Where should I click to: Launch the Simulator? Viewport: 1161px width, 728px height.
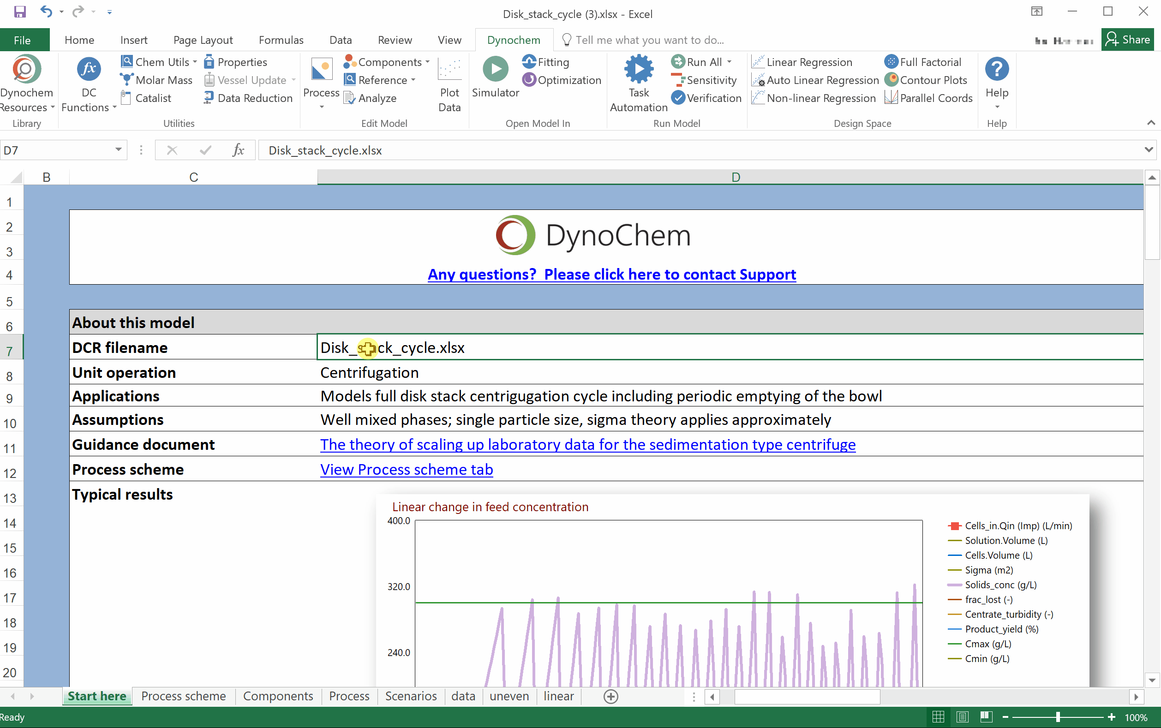(496, 77)
